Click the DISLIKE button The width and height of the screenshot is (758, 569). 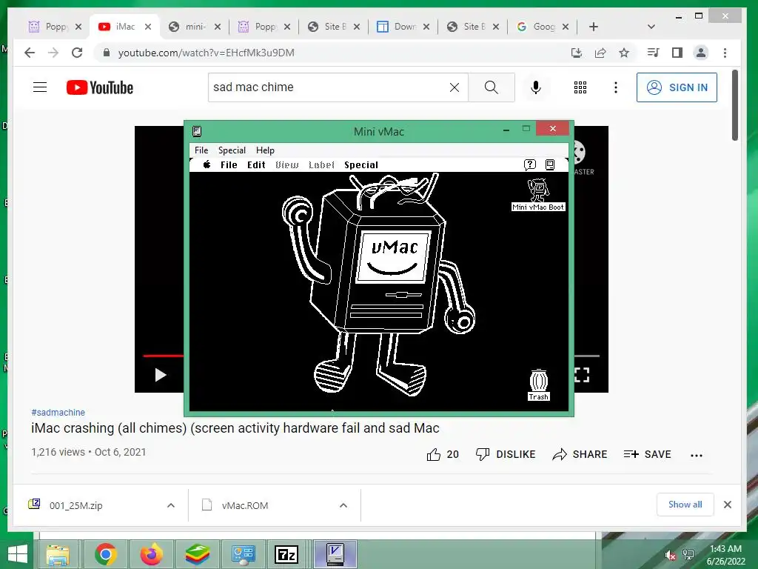[x=505, y=454]
